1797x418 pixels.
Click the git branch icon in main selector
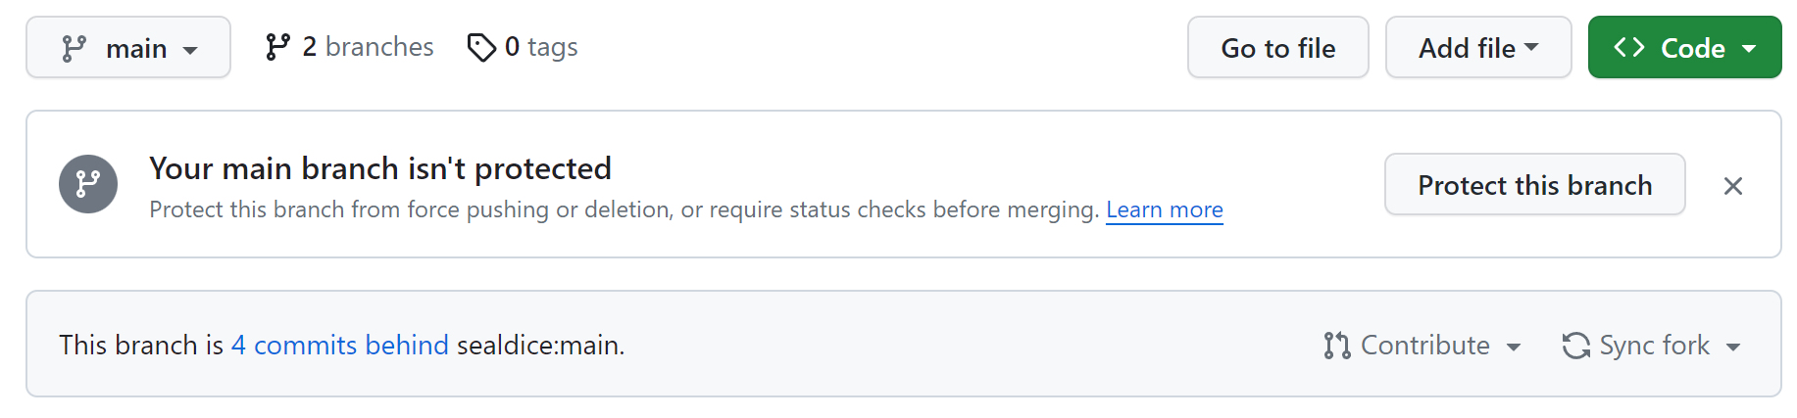tap(74, 48)
